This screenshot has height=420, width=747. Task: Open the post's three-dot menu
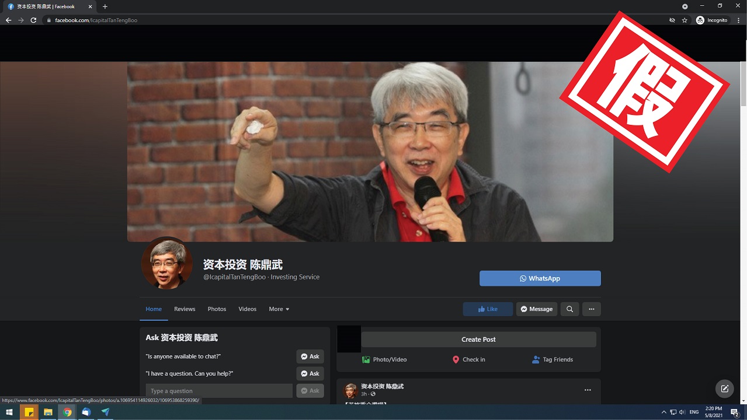point(588,390)
